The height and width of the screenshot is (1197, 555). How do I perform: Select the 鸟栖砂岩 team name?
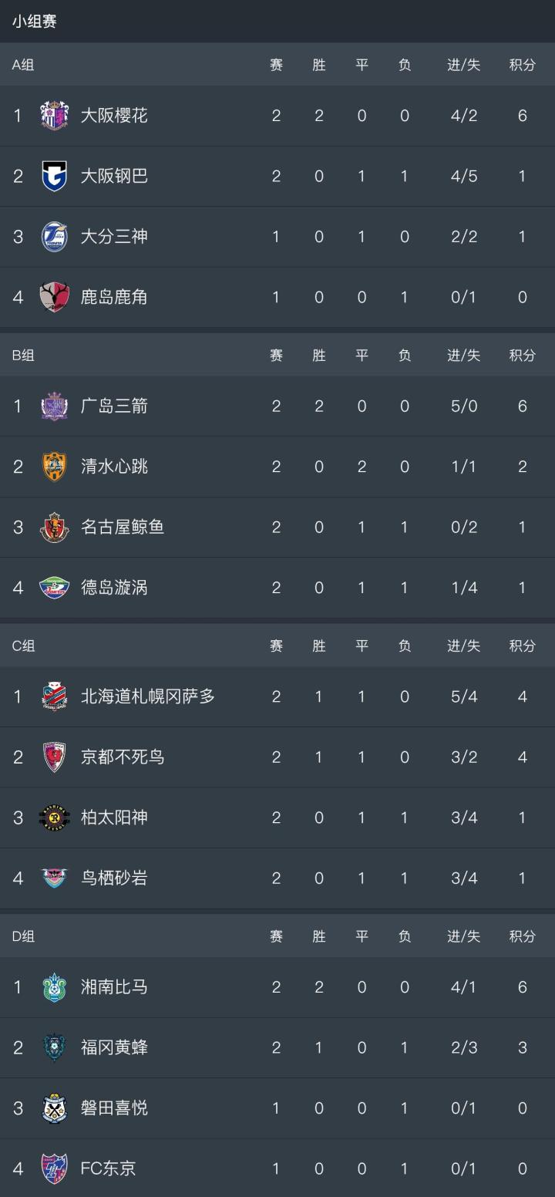click(x=114, y=878)
